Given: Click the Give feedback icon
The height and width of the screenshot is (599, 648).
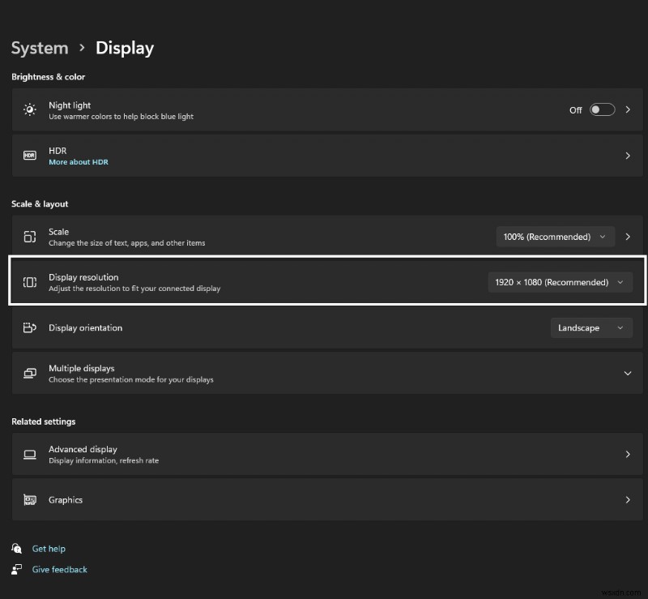Looking at the screenshot, I should pyautogui.click(x=16, y=569).
